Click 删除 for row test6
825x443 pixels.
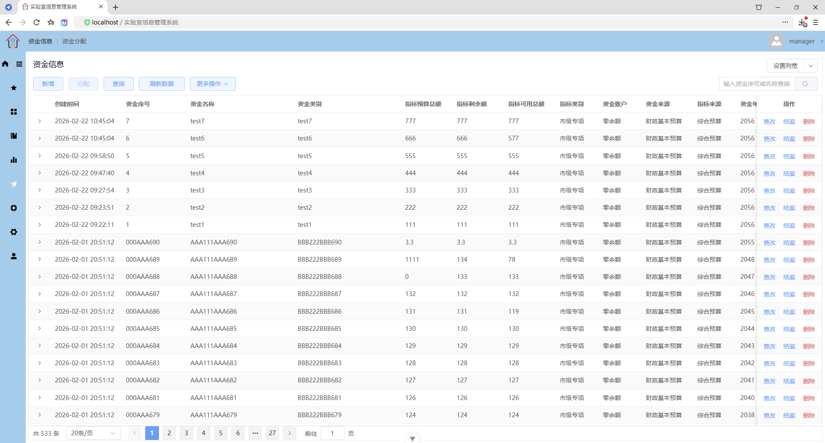pyautogui.click(x=809, y=139)
